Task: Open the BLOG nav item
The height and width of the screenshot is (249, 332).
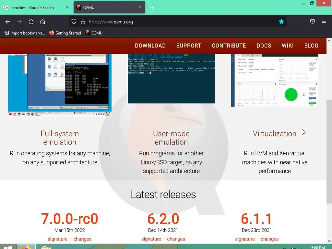Action: click(x=311, y=46)
